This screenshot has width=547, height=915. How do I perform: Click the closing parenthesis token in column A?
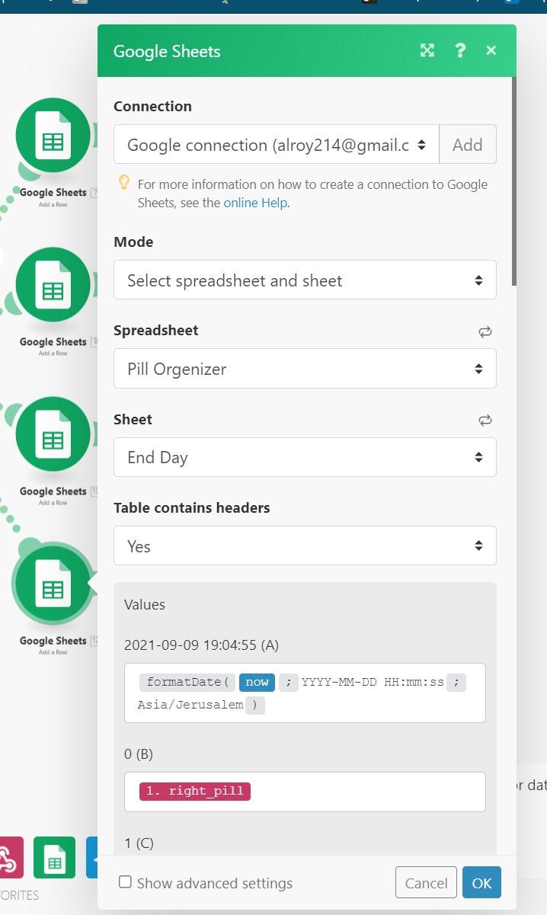255,705
